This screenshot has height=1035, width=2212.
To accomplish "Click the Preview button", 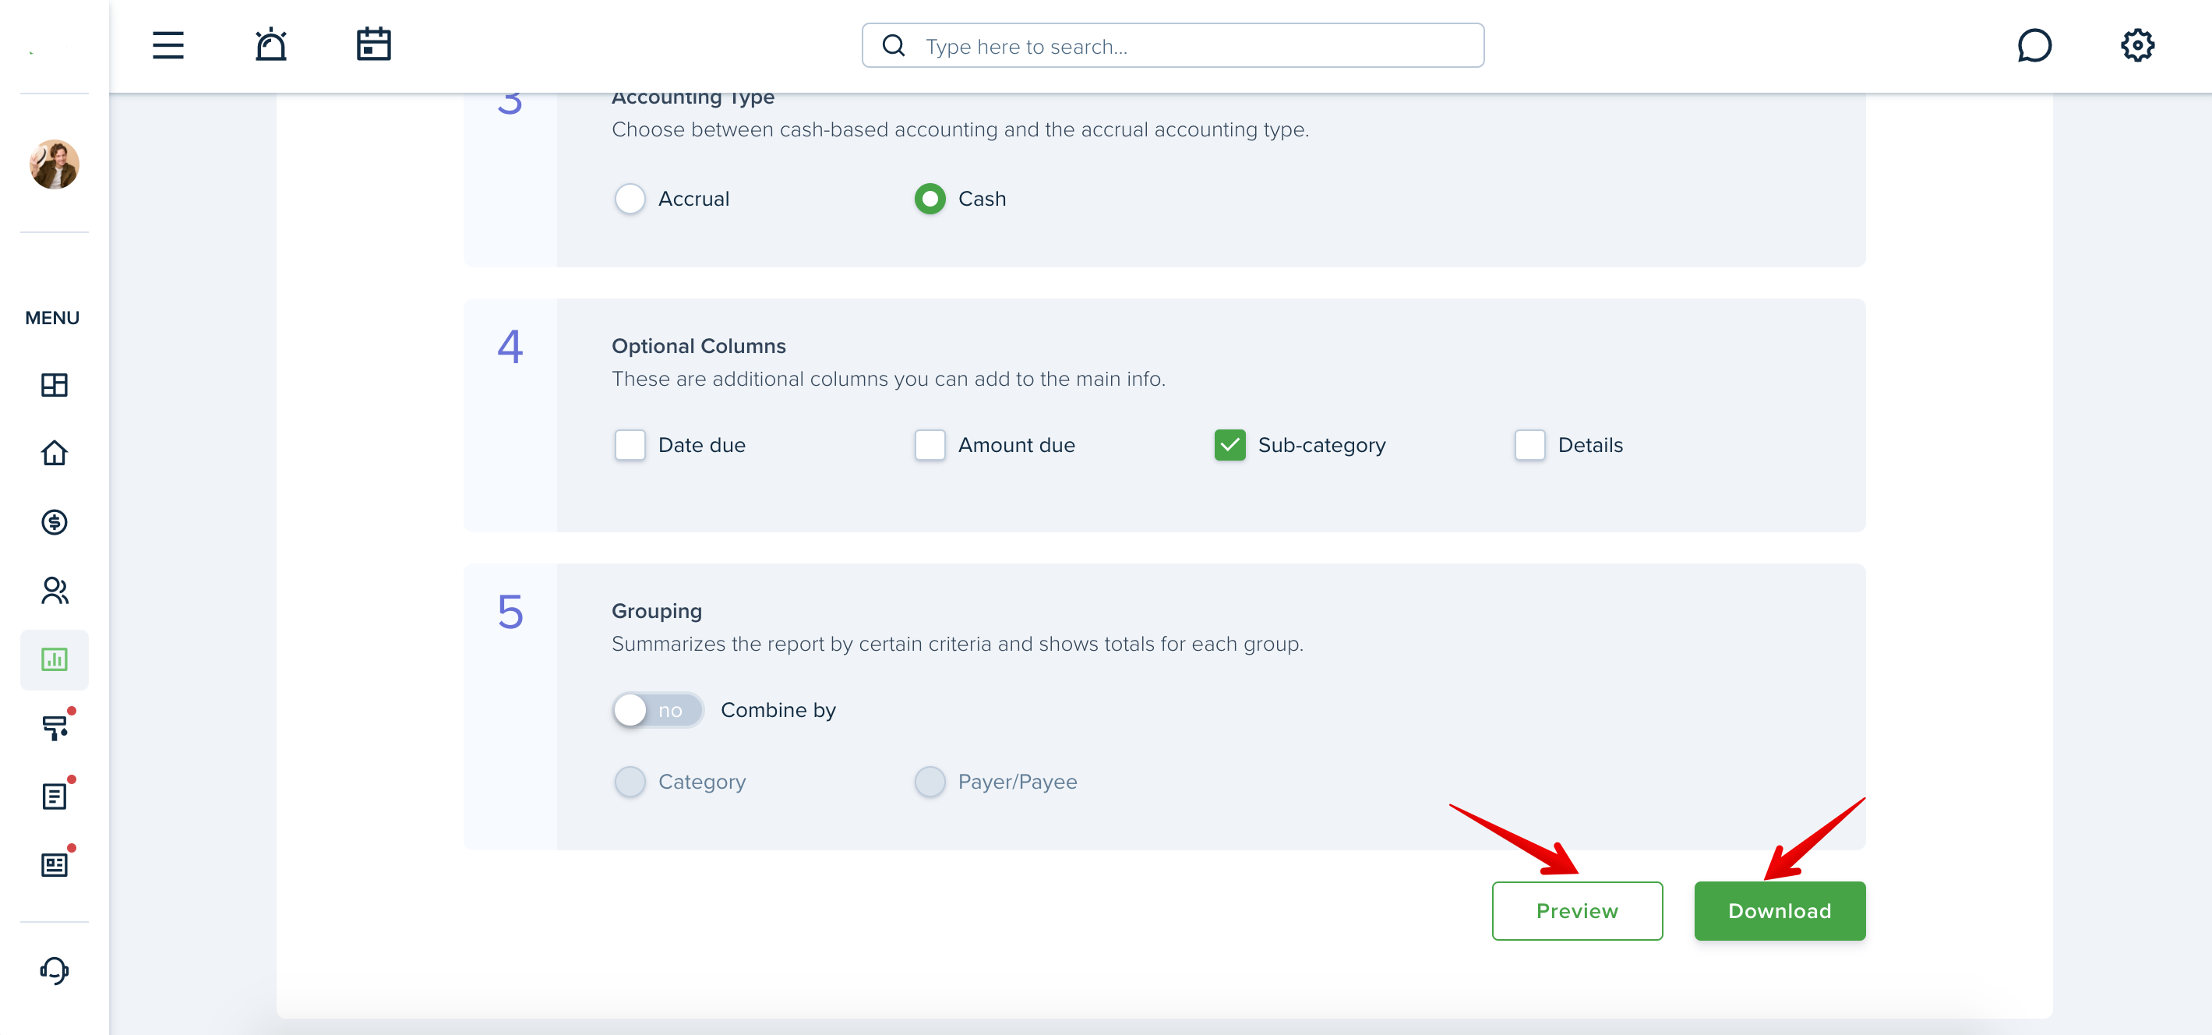I will tap(1576, 911).
